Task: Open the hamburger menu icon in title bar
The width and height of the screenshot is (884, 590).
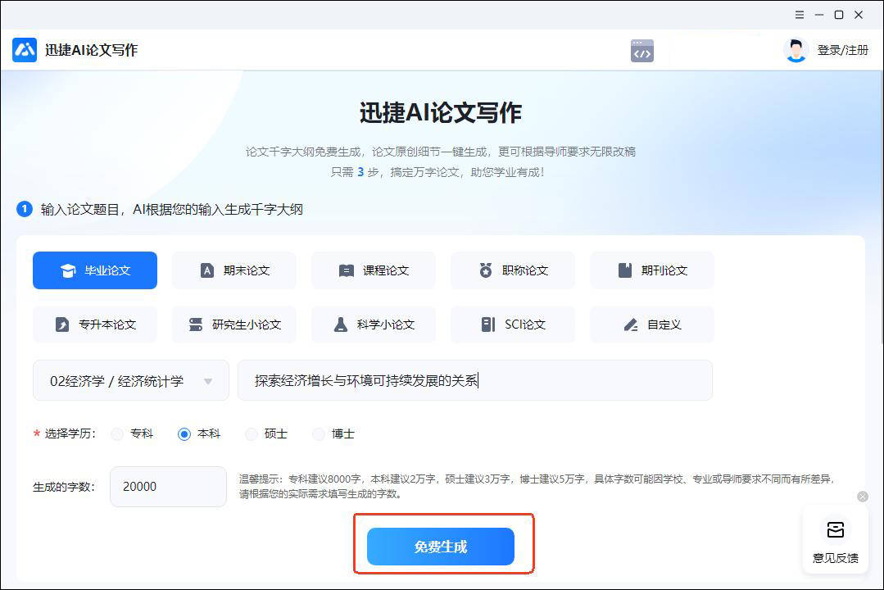Action: [800, 16]
